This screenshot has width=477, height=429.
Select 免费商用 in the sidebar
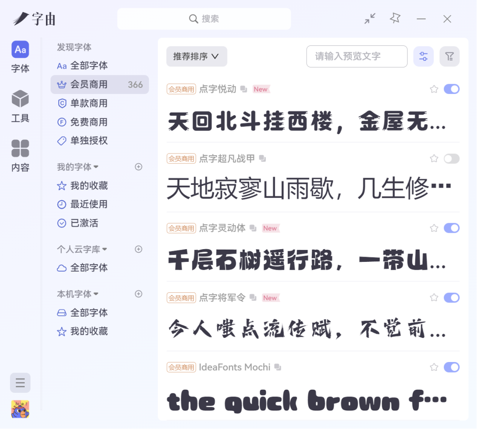[89, 122]
